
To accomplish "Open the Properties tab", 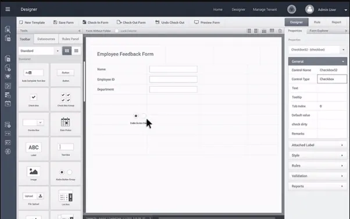I will (295, 31).
